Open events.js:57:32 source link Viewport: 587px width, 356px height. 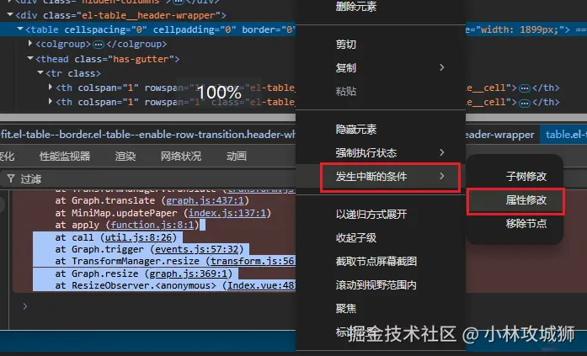click(196, 249)
